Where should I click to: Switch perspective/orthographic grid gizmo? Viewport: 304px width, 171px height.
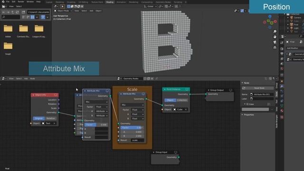click(275, 47)
